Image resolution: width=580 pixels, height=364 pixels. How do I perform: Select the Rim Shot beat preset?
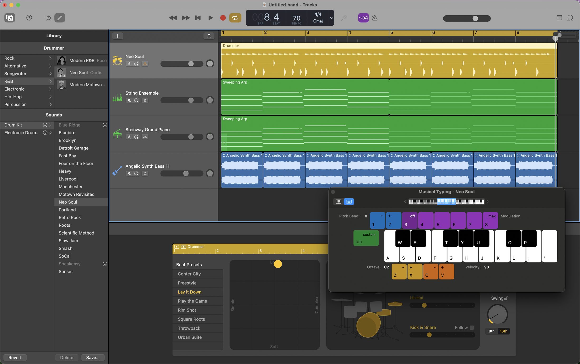(x=198, y=310)
